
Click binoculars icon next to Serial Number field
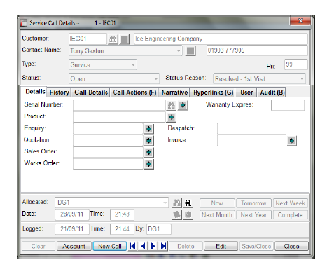click(x=172, y=105)
